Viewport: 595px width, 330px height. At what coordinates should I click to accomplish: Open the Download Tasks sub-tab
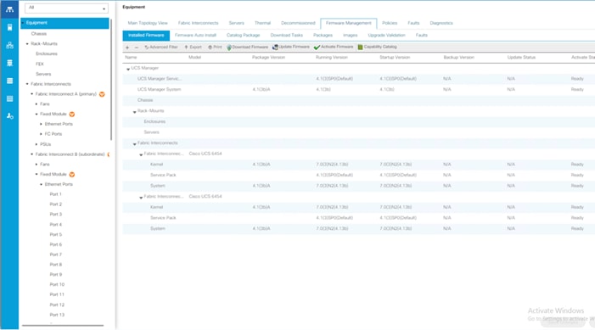(287, 36)
